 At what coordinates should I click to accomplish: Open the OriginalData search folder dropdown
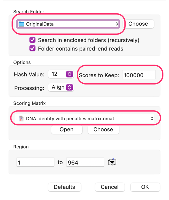click(68, 24)
